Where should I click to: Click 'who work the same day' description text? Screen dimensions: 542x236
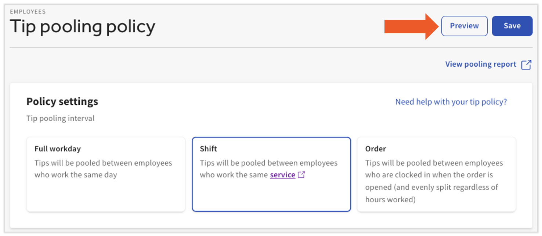pos(76,175)
